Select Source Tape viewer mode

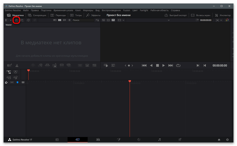(108, 20)
